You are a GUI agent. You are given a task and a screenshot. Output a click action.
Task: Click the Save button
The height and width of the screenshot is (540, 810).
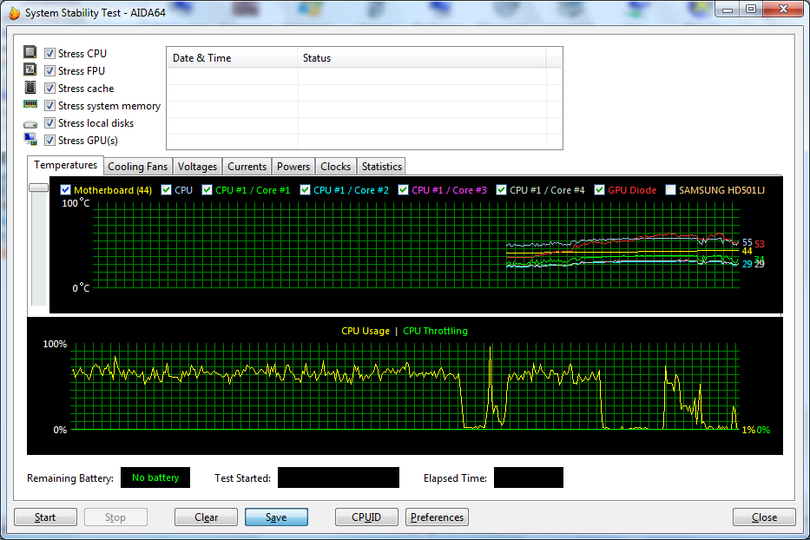[276, 517]
